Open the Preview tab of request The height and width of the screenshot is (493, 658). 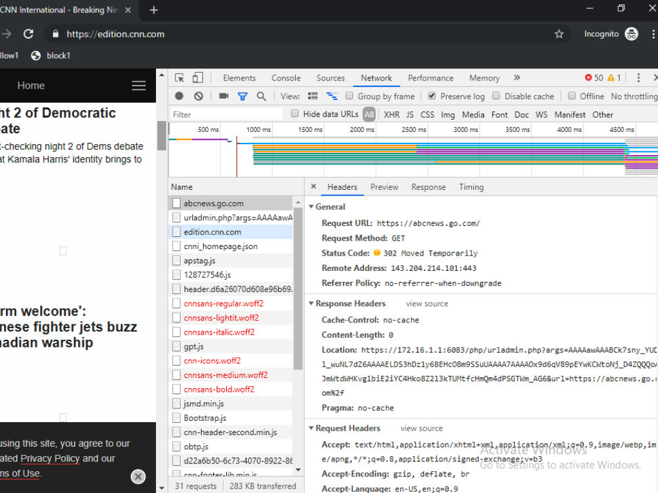tap(384, 187)
